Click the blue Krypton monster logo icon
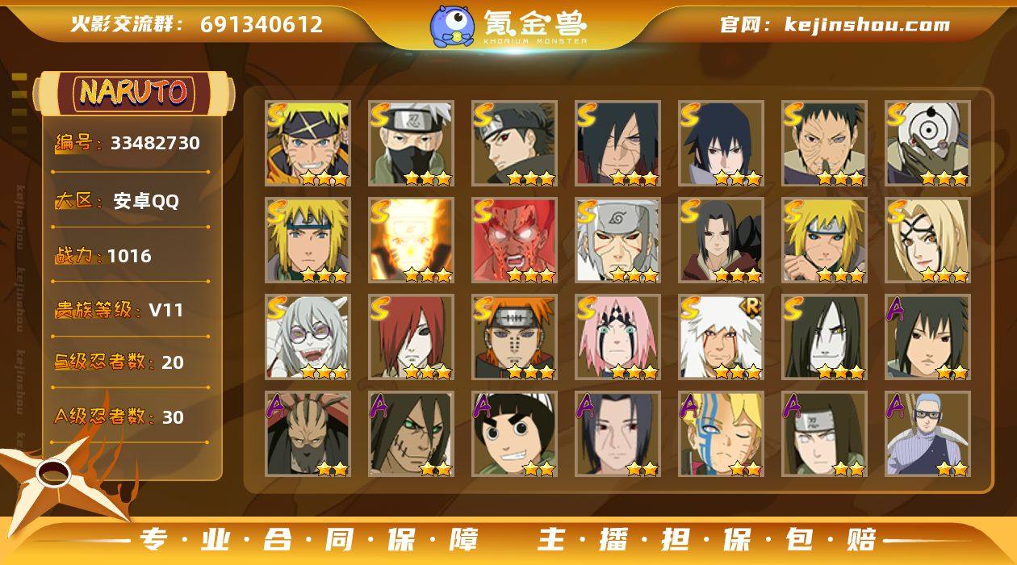This screenshot has width=1017, height=565. [452, 26]
